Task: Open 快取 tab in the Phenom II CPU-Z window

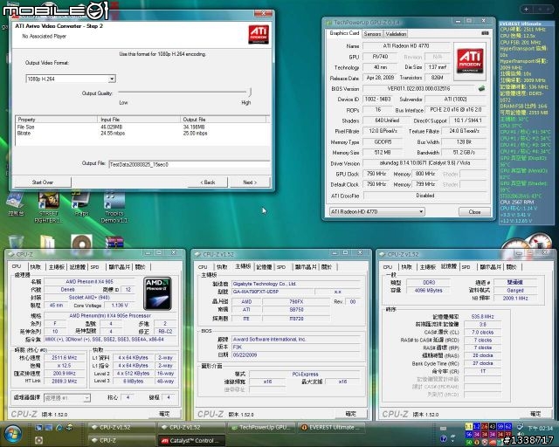Action: click(x=35, y=266)
